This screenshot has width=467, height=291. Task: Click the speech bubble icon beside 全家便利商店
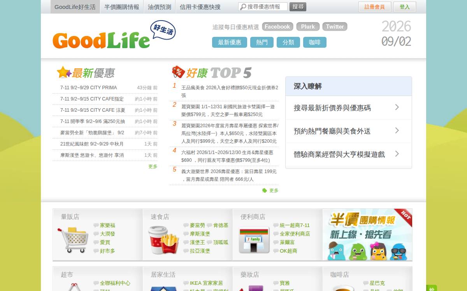276,234
